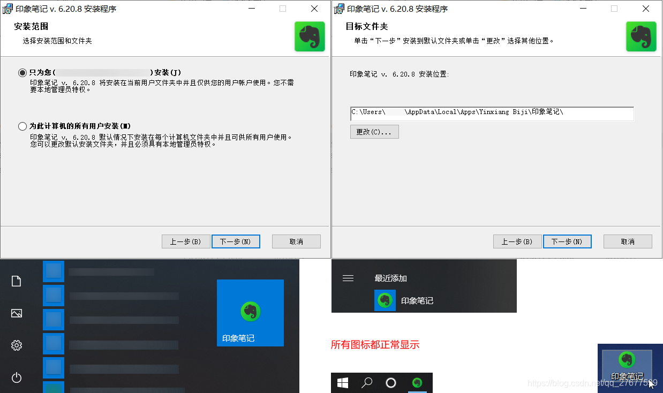This screenshot has height=393, width=663.
Task: Click the 印象笔记 icon on the taskbar
Action: click(416, 383)
